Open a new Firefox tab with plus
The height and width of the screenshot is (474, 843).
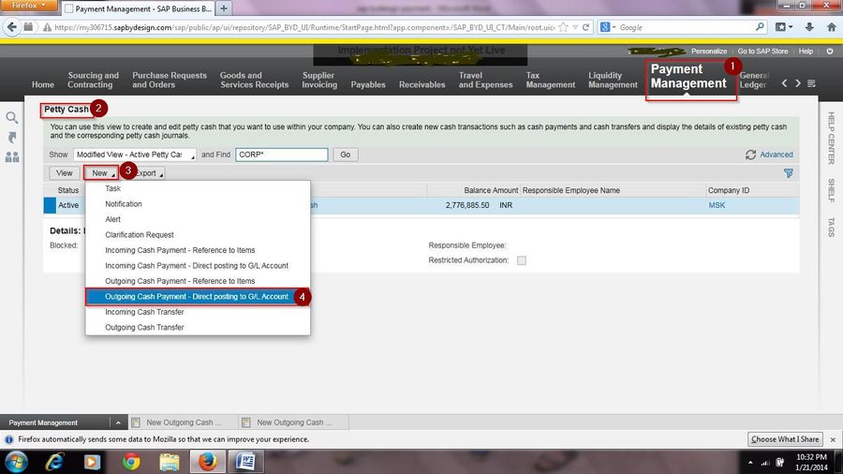coord(224,8)
